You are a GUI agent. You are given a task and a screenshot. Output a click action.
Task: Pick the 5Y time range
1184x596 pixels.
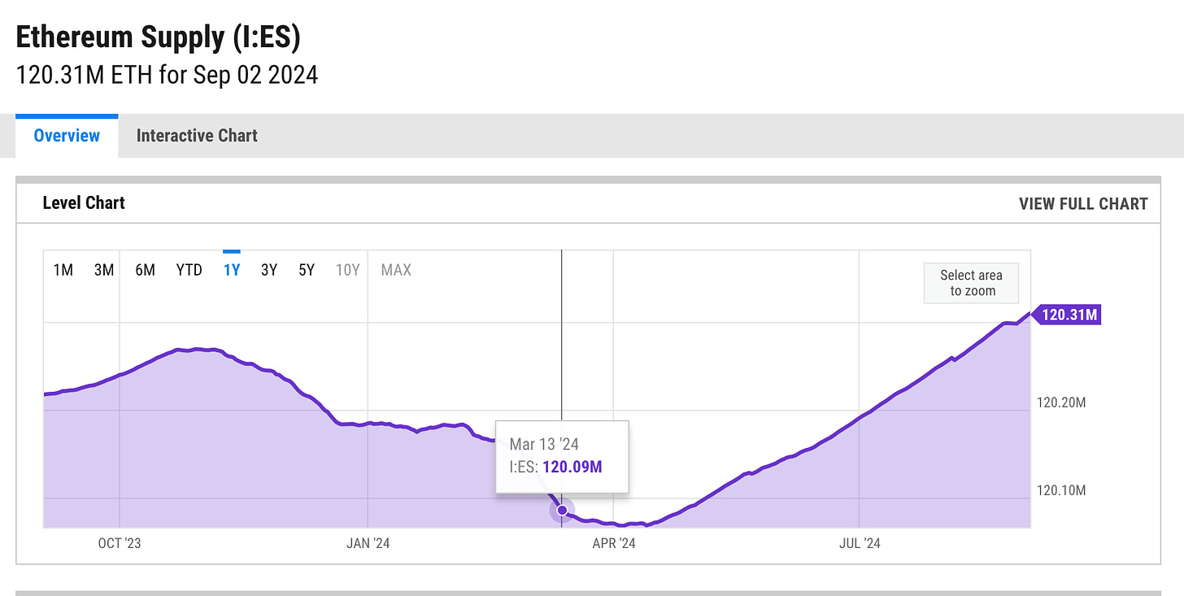(307, 270)
